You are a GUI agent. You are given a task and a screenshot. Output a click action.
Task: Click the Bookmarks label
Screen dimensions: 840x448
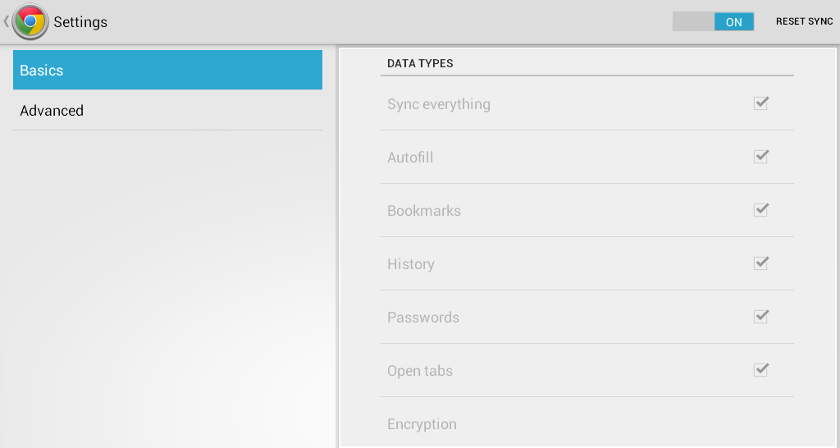[424, 211]
